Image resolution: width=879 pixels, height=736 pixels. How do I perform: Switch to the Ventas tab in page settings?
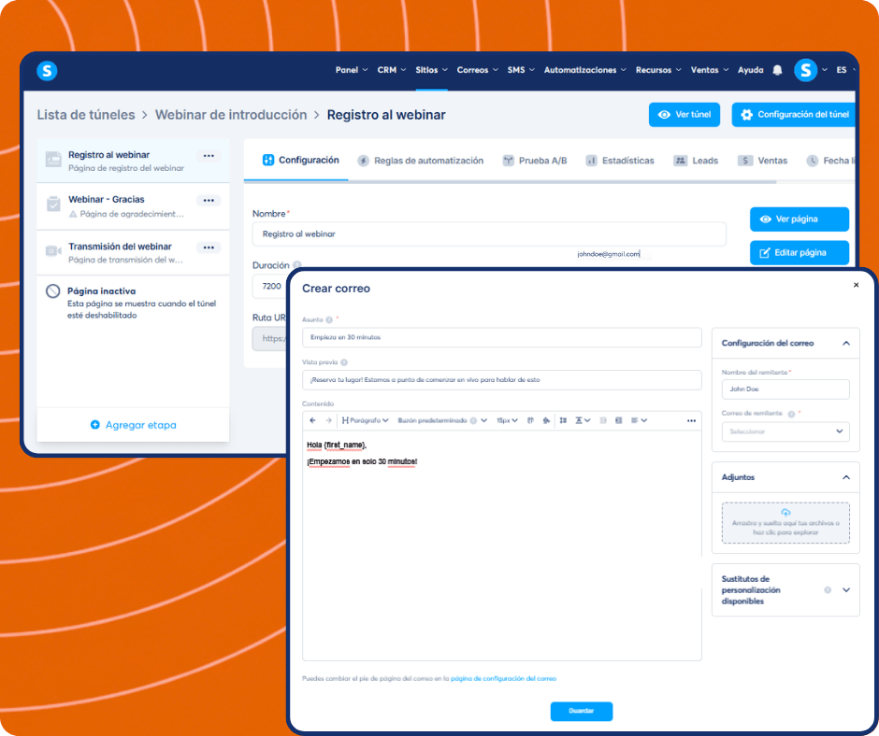(x=762, y=161)
